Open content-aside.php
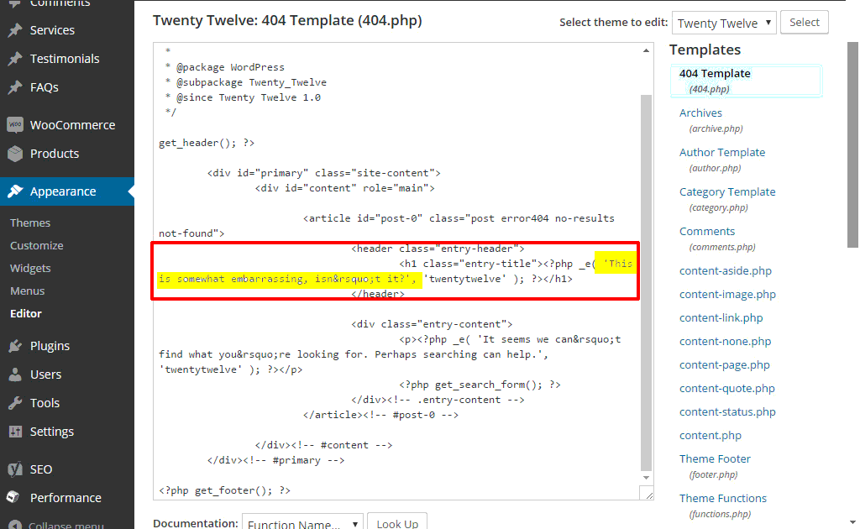Viewport: 860px width, 529px height. [x=725, y=271]
